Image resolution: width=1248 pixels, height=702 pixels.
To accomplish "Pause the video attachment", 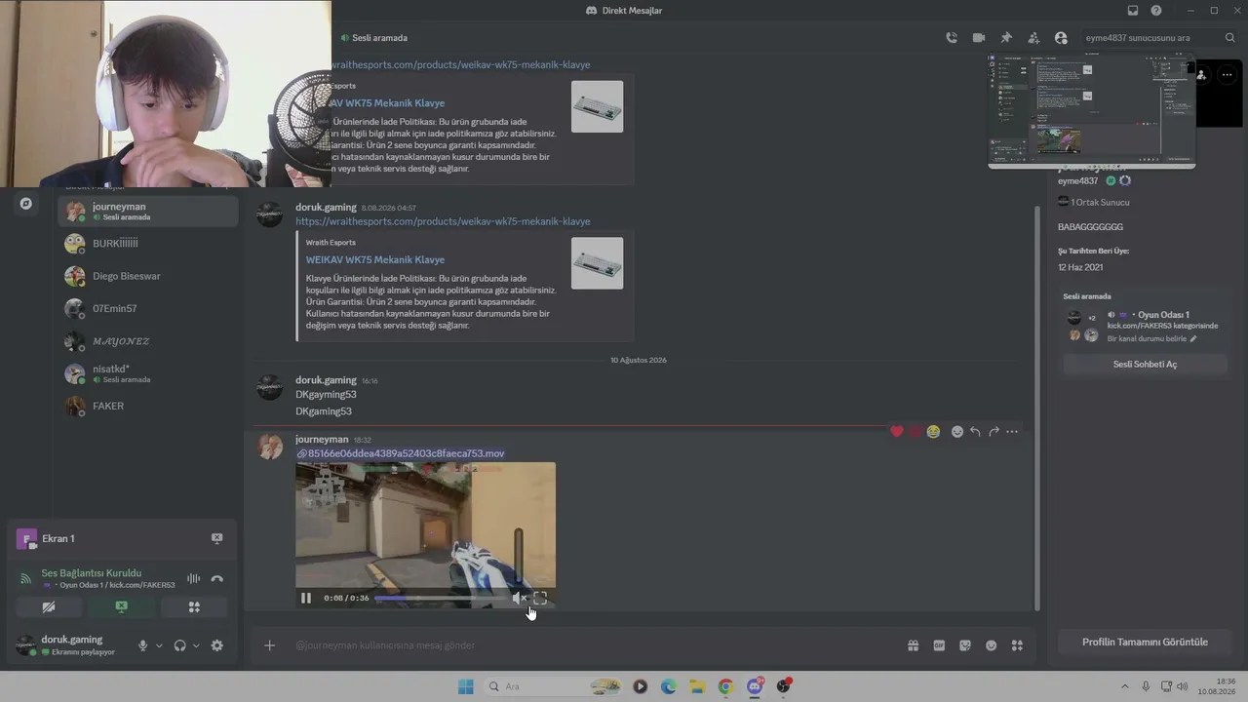I will (x=306, y=598).
